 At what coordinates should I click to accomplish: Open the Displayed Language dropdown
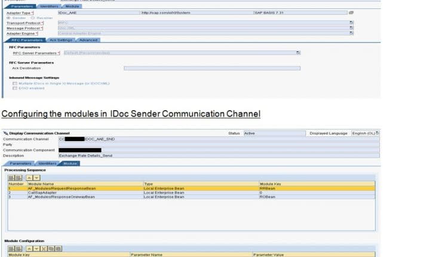click(377, 133)
